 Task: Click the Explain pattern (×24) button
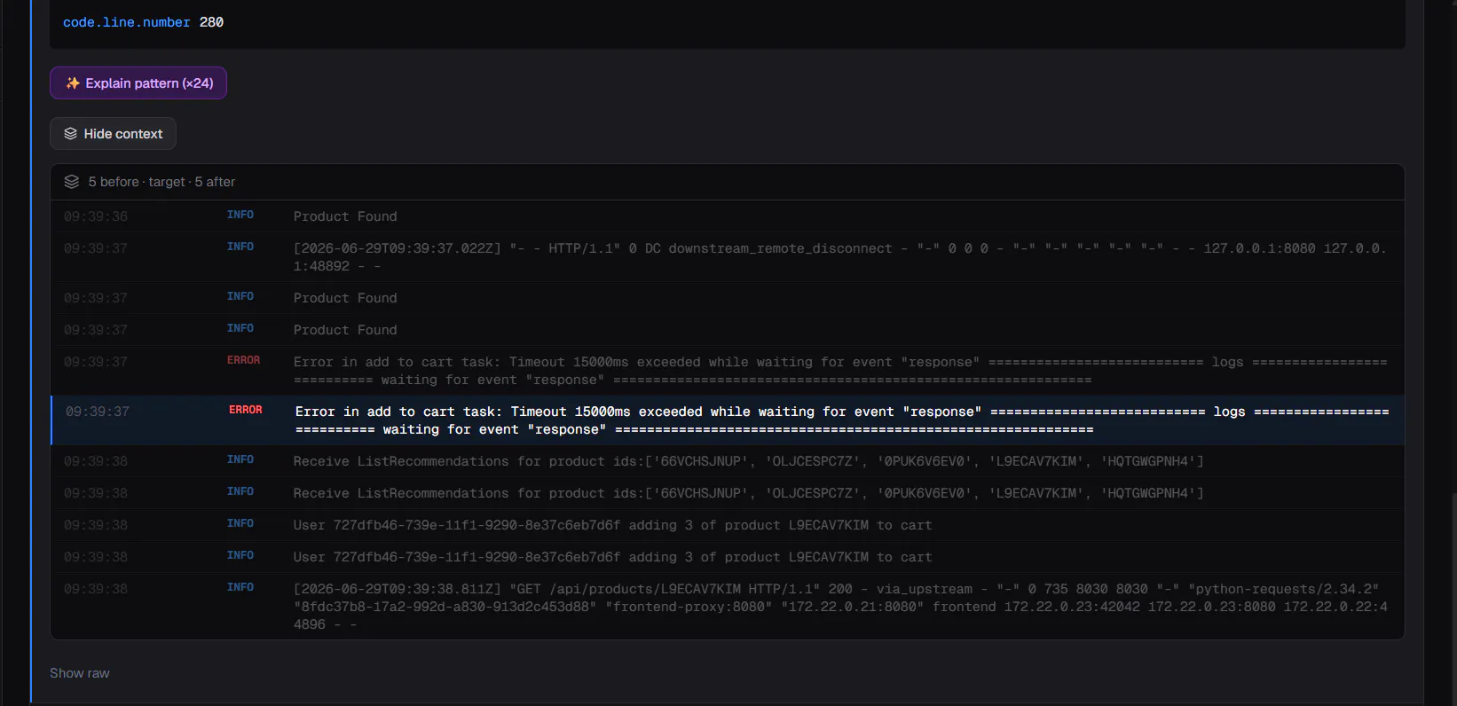tap(138, 83)
